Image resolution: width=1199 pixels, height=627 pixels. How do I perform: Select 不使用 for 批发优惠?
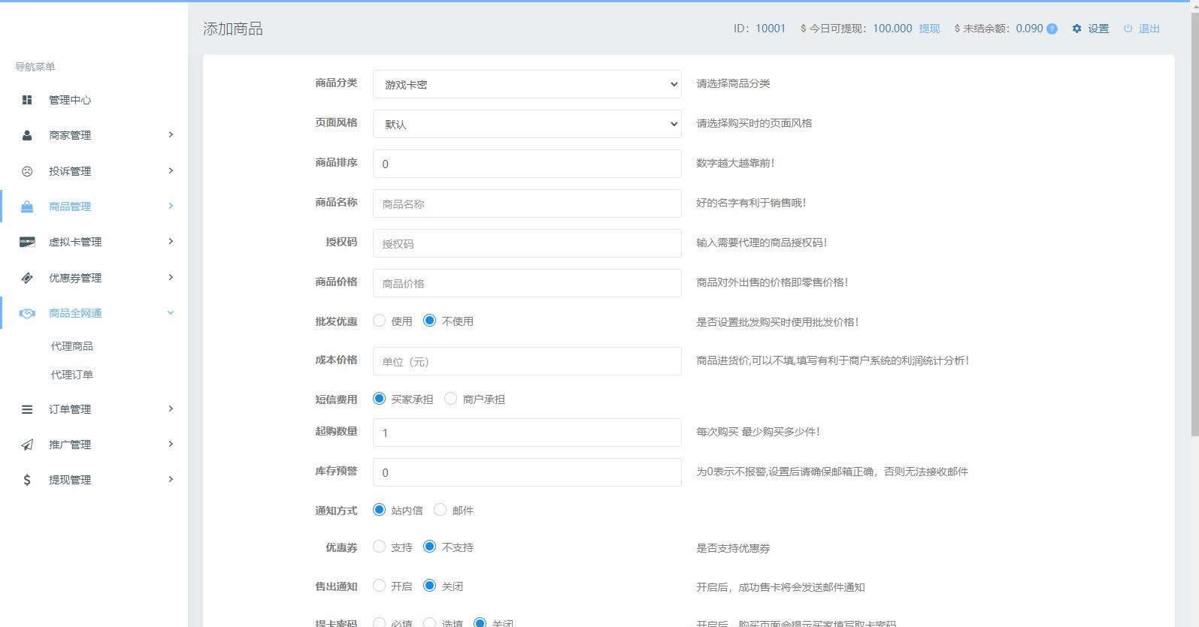point(429,321)
